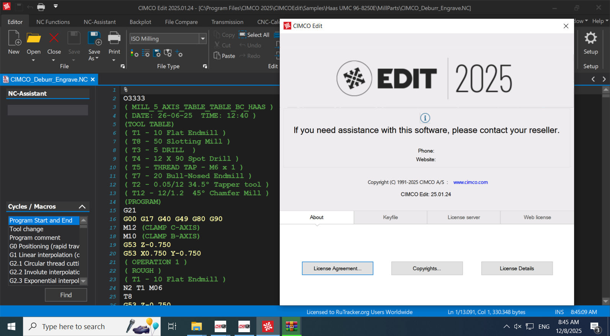Open machine settings icon in File Type group
Image resolution: width=610 pixels, height=336 pixels.
[x=168, y=53]
